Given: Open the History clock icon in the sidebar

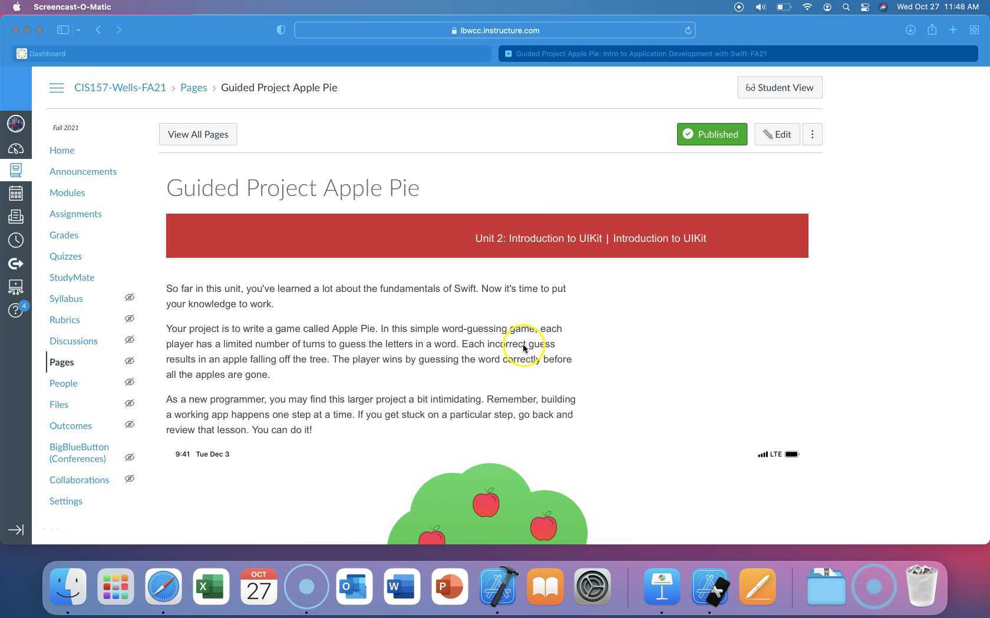Looking at the screenshot, I should point(16,240).
